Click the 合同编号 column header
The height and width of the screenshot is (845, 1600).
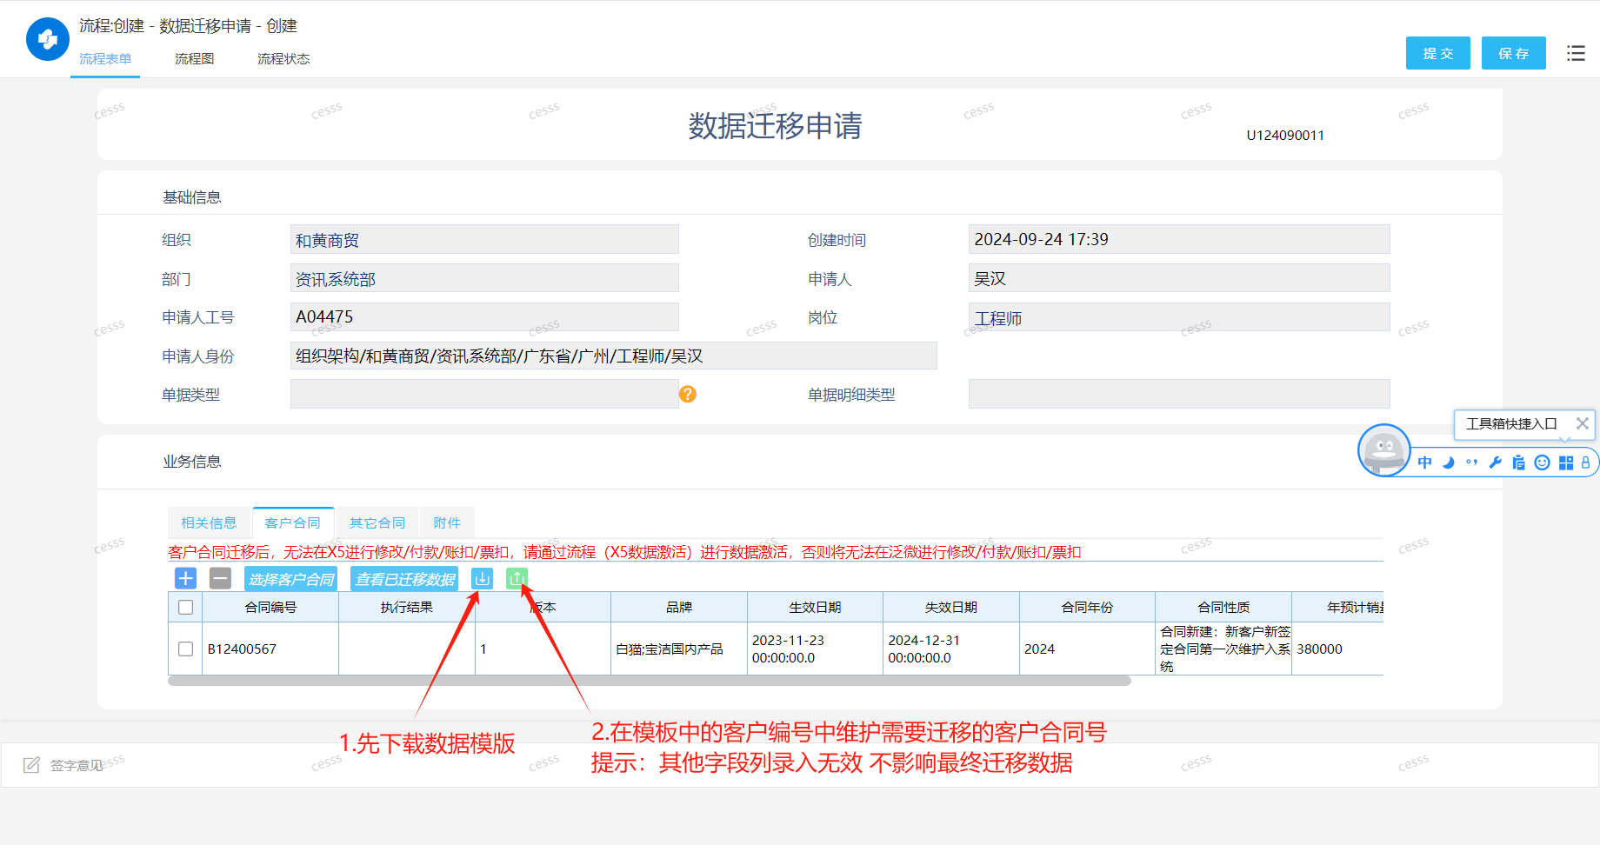(x=270, y=607)
